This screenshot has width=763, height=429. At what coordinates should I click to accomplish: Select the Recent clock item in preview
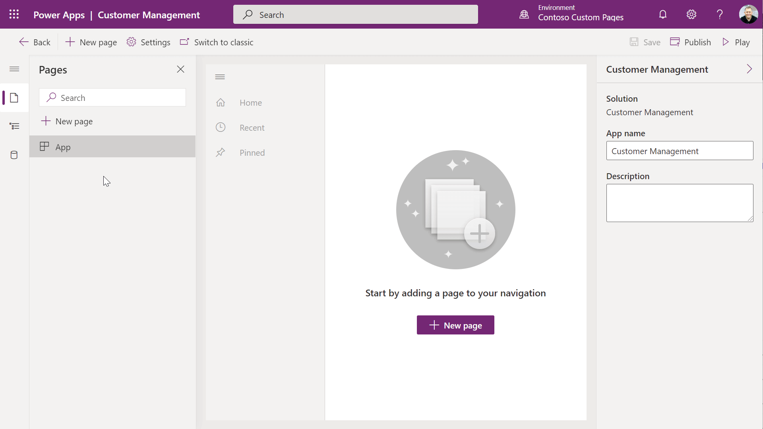point(252,128)
